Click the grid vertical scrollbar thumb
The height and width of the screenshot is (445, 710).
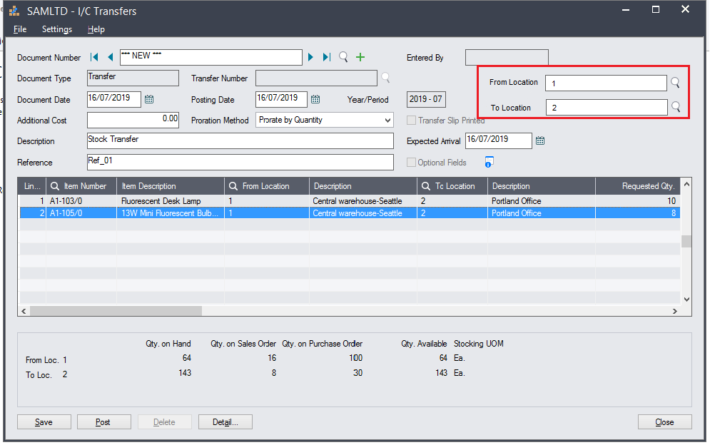coord(686,241)
